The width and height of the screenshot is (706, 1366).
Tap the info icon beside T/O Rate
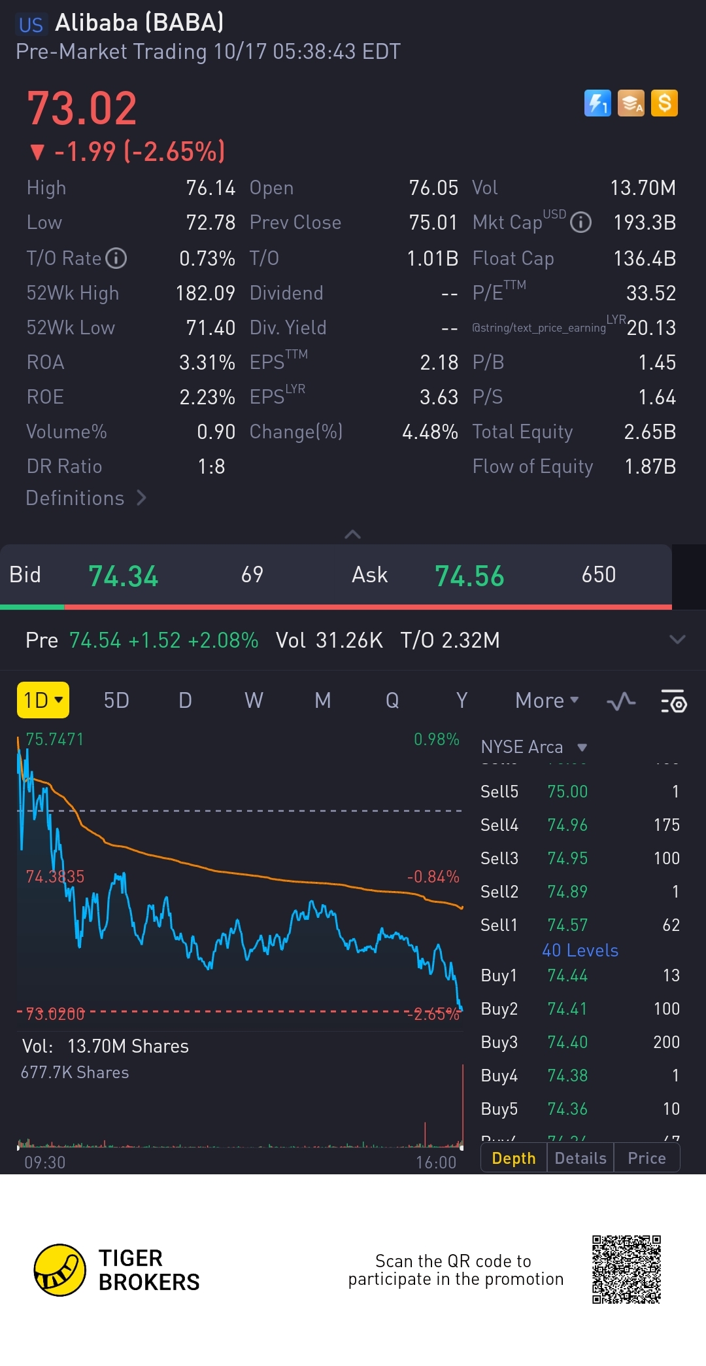click(116, 258)
